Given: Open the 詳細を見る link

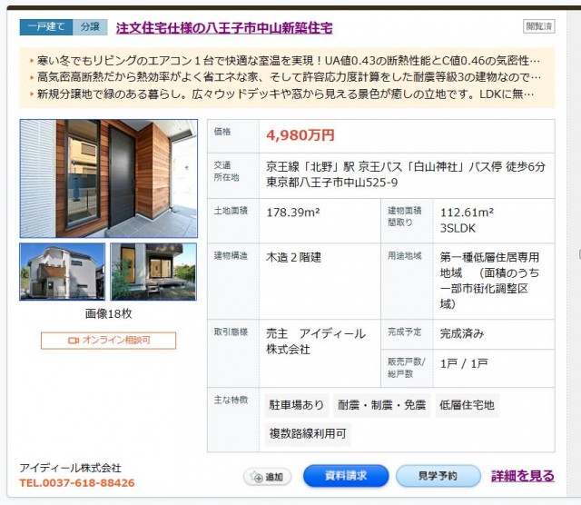Looking at the screenshot, I should pos(523,476).
